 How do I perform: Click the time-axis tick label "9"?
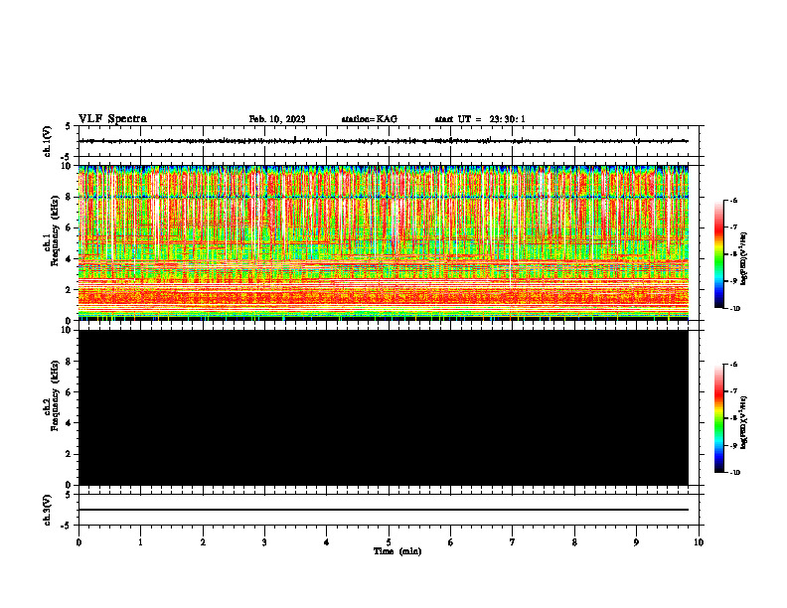point(636,542)
